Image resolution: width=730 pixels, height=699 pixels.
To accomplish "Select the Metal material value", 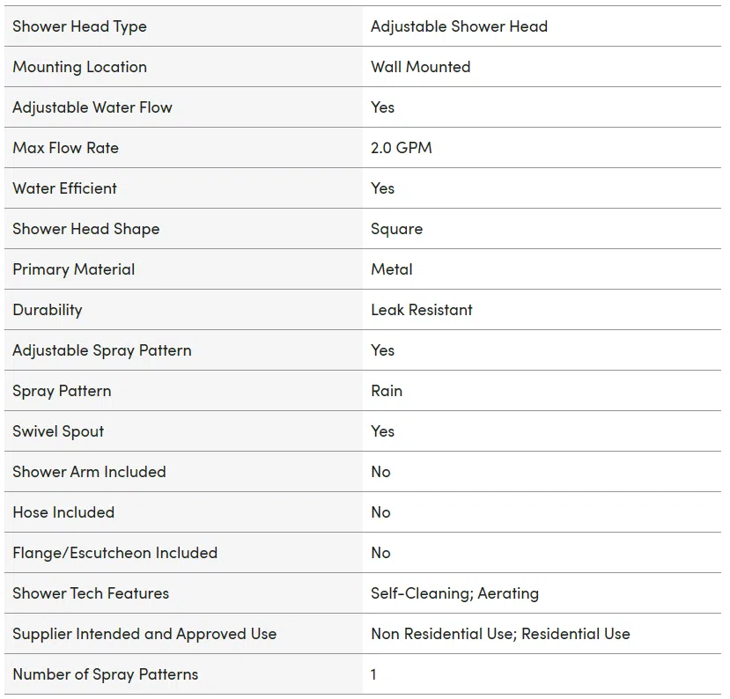I will click(392, 269).
